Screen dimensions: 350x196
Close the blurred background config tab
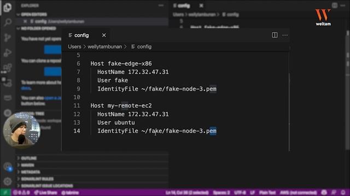click(201, 5)
